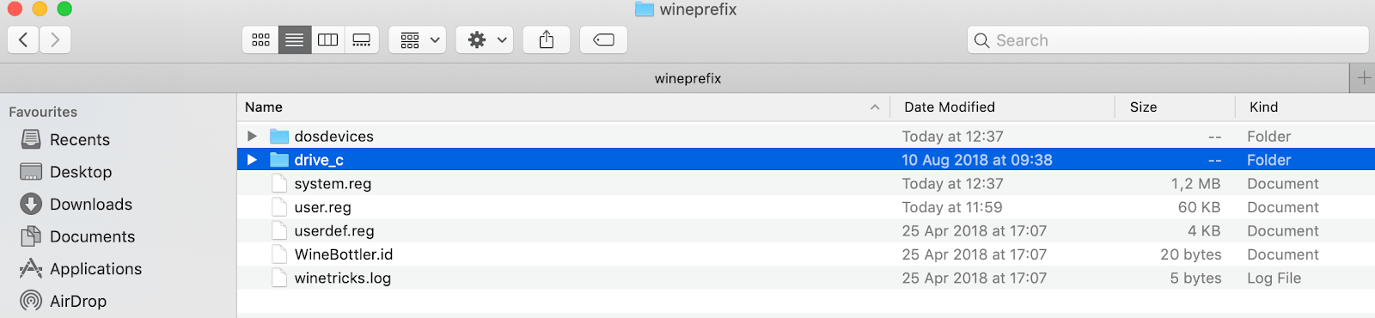Expand the dosdevices folder triangle
Screen dimensions: 1375x318
pyautogui.click(x=252, y=136)
